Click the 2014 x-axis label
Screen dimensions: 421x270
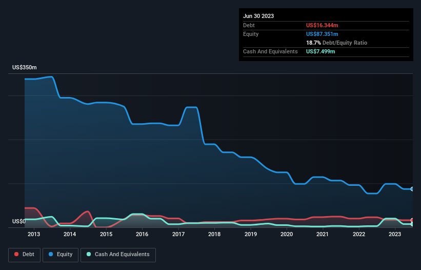click(70, 234)
